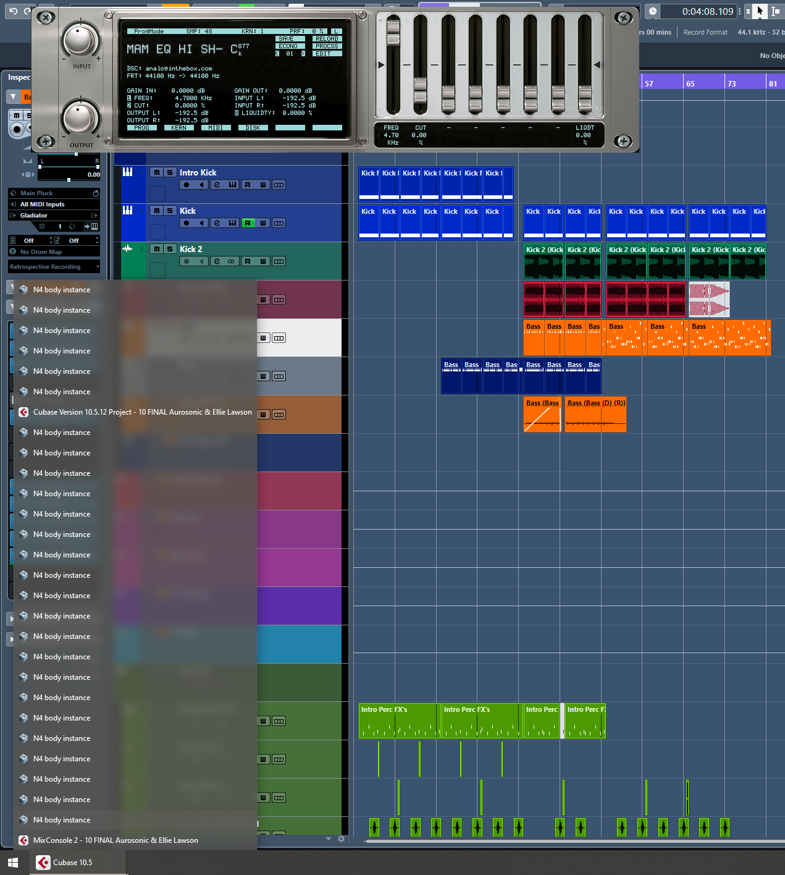Select the KERN tab on plugin display
785x875 pixels.
179,128
